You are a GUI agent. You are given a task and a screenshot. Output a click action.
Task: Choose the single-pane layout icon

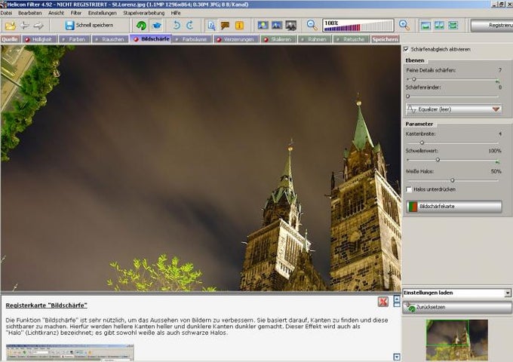[425, 26]
